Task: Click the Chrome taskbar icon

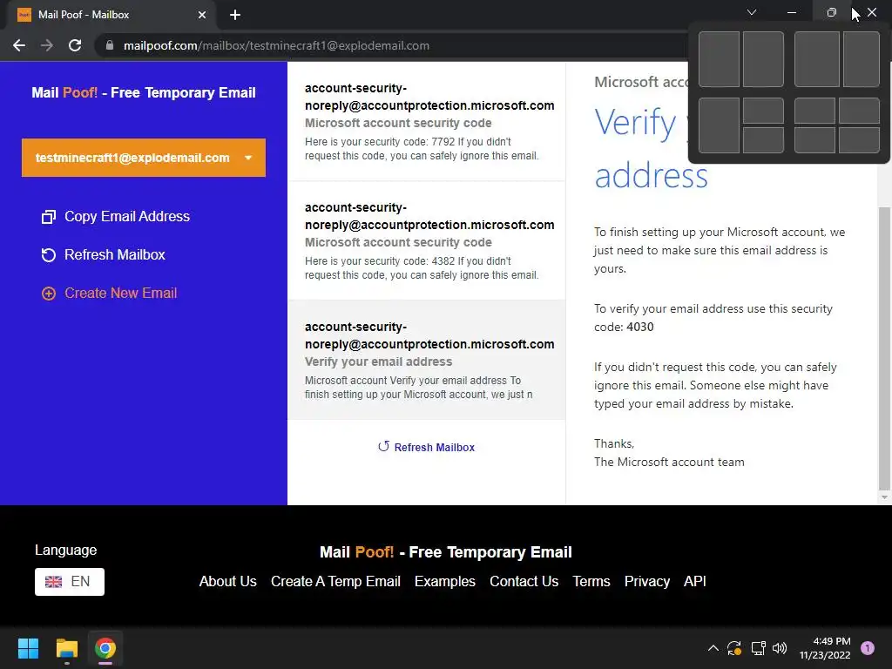Action: pos(105,648)
